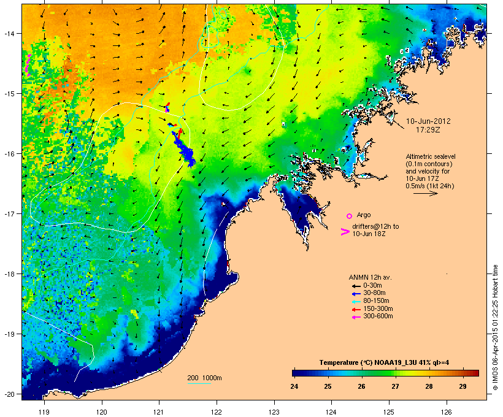
Task: Click the Altimetric sealevel caption text
Action: [x=431, y=156]
